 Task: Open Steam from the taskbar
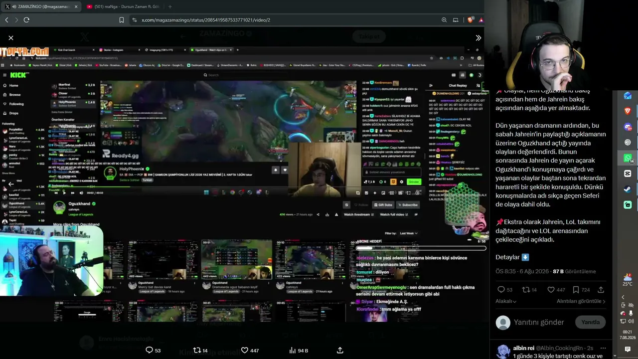(628, 189)
